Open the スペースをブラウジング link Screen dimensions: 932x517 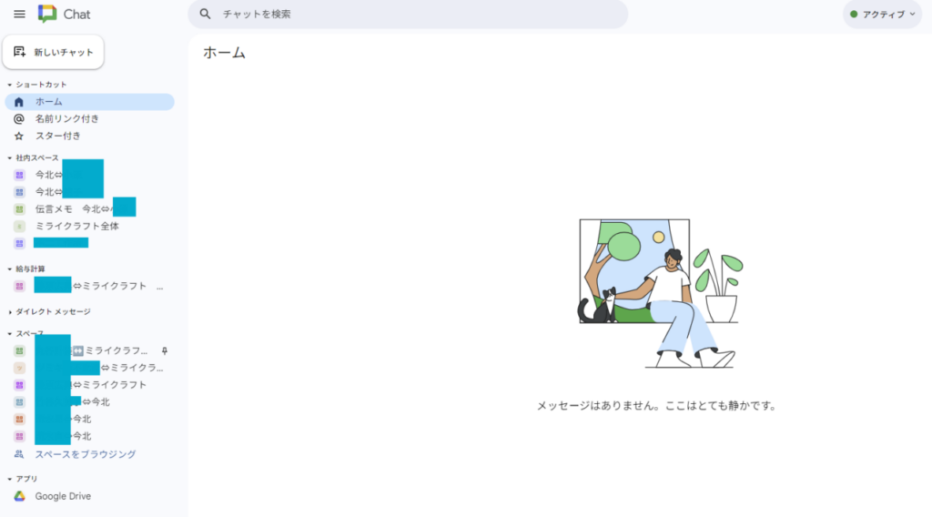click(x=85, y=454)
